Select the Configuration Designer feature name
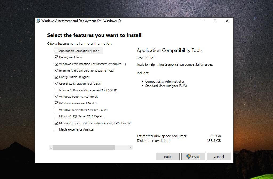The height and width of the screenshot is (179, 273). point(74,77)
